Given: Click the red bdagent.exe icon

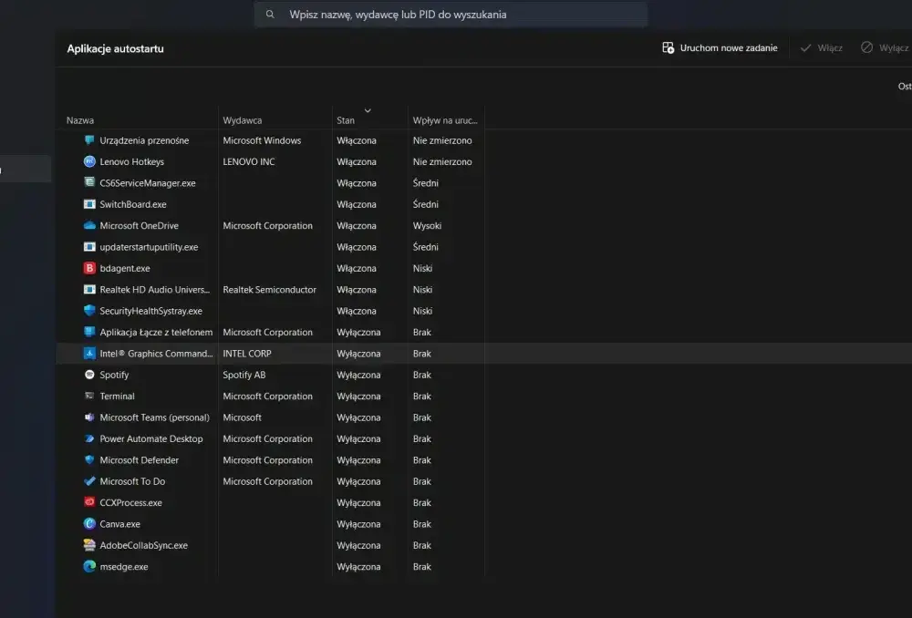Looking at the screenshot, I should tap(89, 268).
